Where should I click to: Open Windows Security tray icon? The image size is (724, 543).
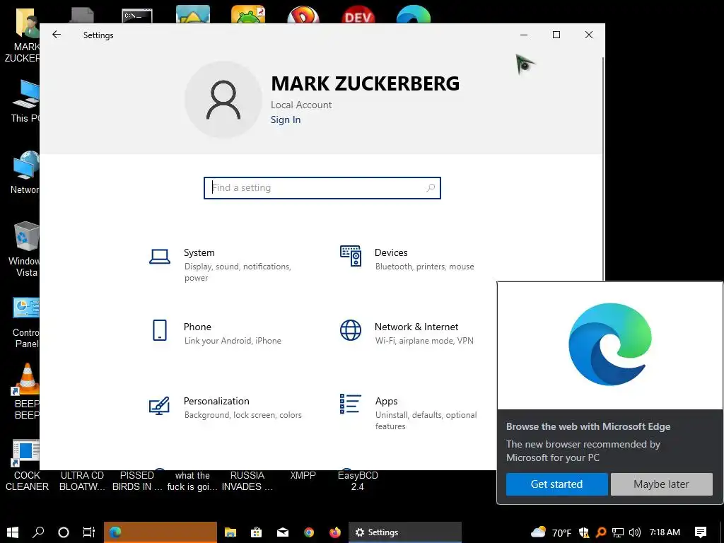(x=583, y=532)
